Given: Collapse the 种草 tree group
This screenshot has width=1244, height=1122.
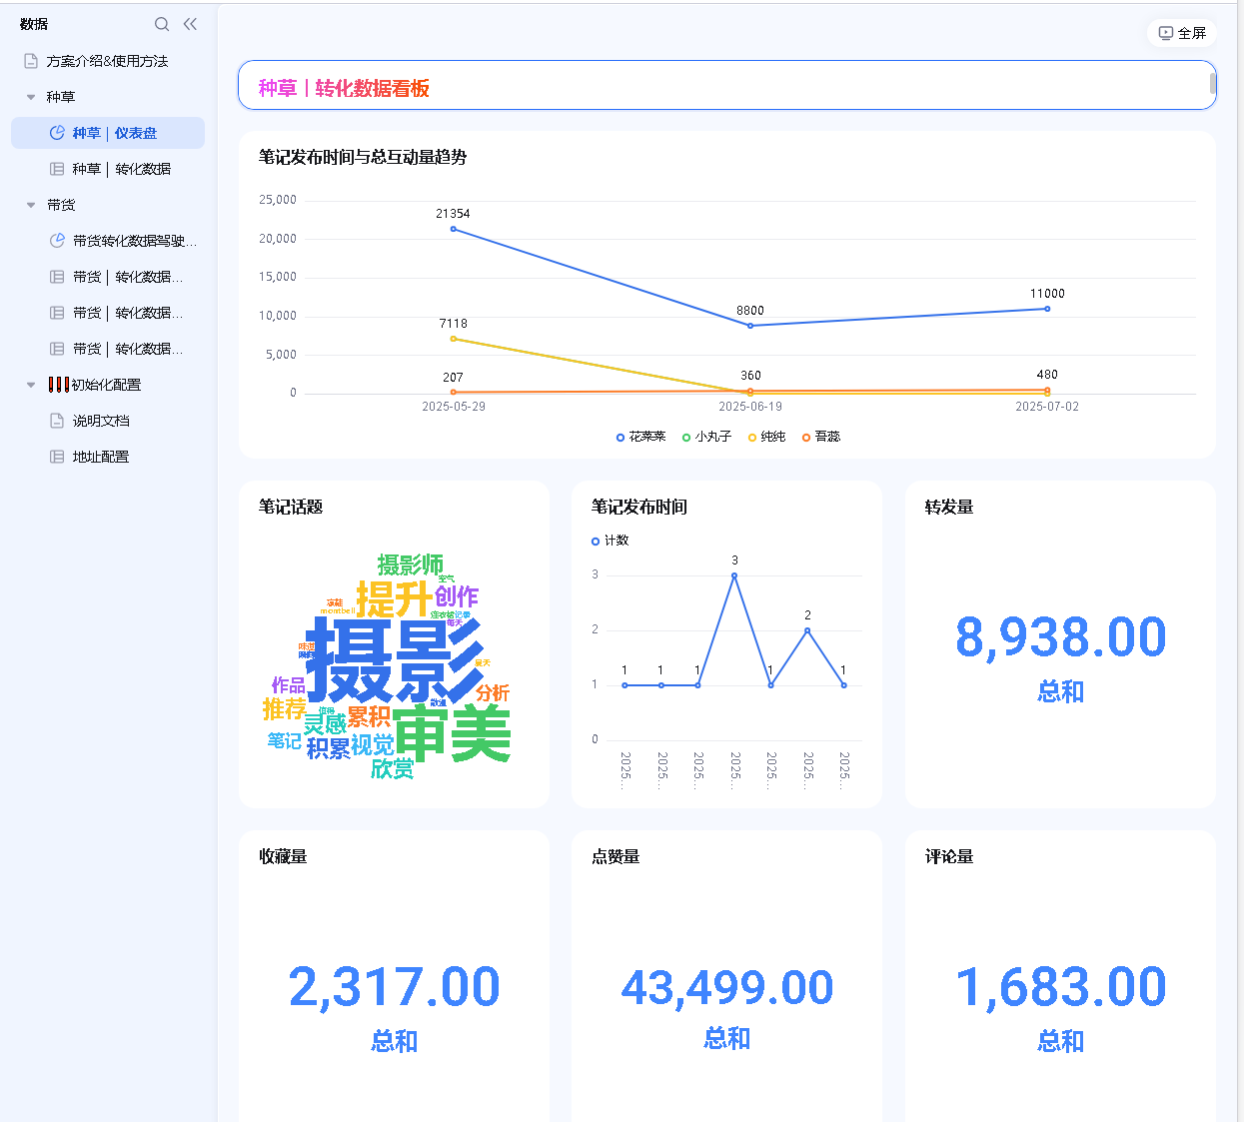Looking at the screenshot, I should [31, 97].
